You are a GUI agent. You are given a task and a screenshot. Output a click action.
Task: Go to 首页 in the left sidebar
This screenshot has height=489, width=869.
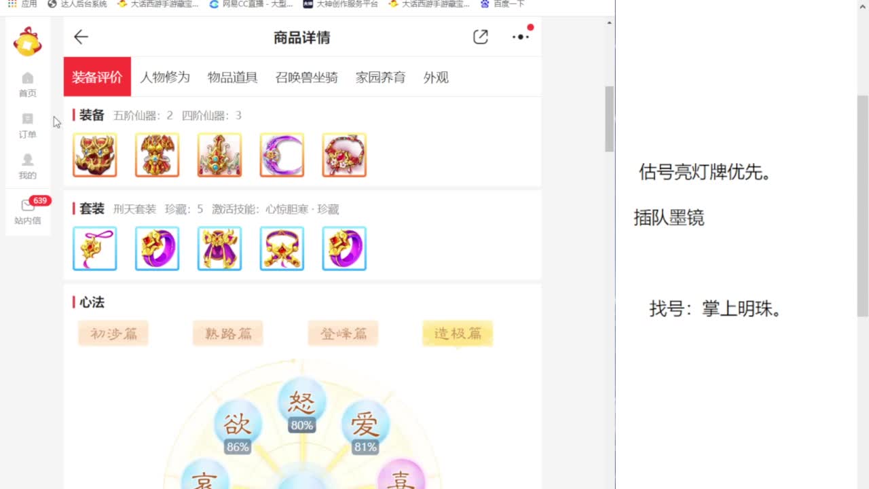27,85
